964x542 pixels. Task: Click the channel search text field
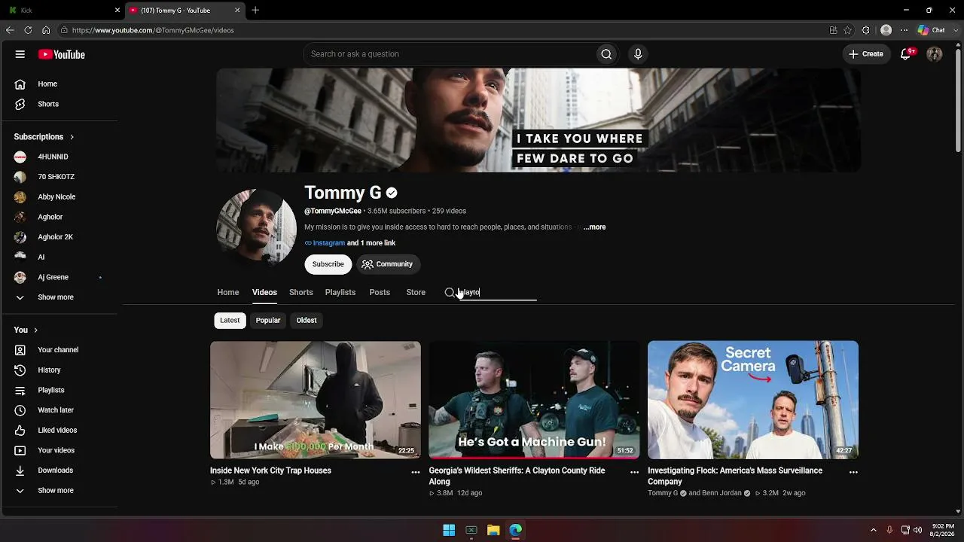(497, 292)
